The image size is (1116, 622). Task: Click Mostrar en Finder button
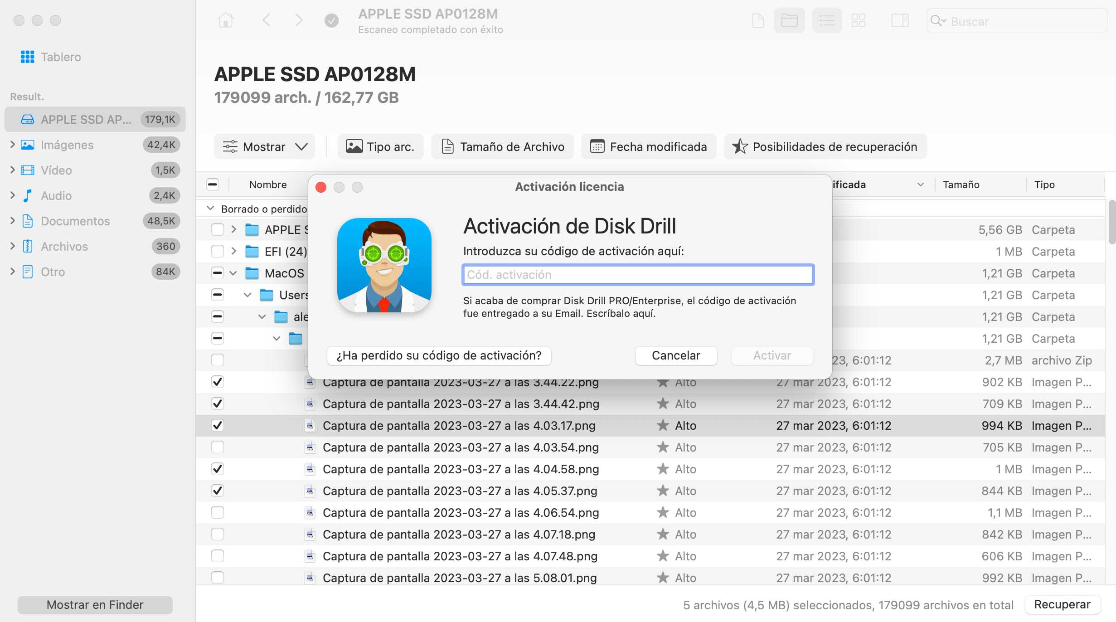(95, 605)
